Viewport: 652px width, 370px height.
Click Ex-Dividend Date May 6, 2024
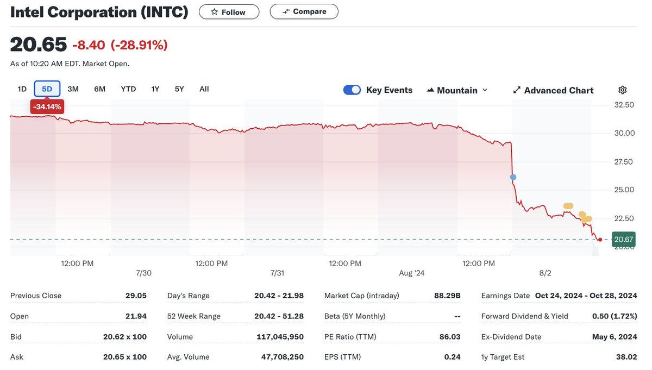coord(615,337)
